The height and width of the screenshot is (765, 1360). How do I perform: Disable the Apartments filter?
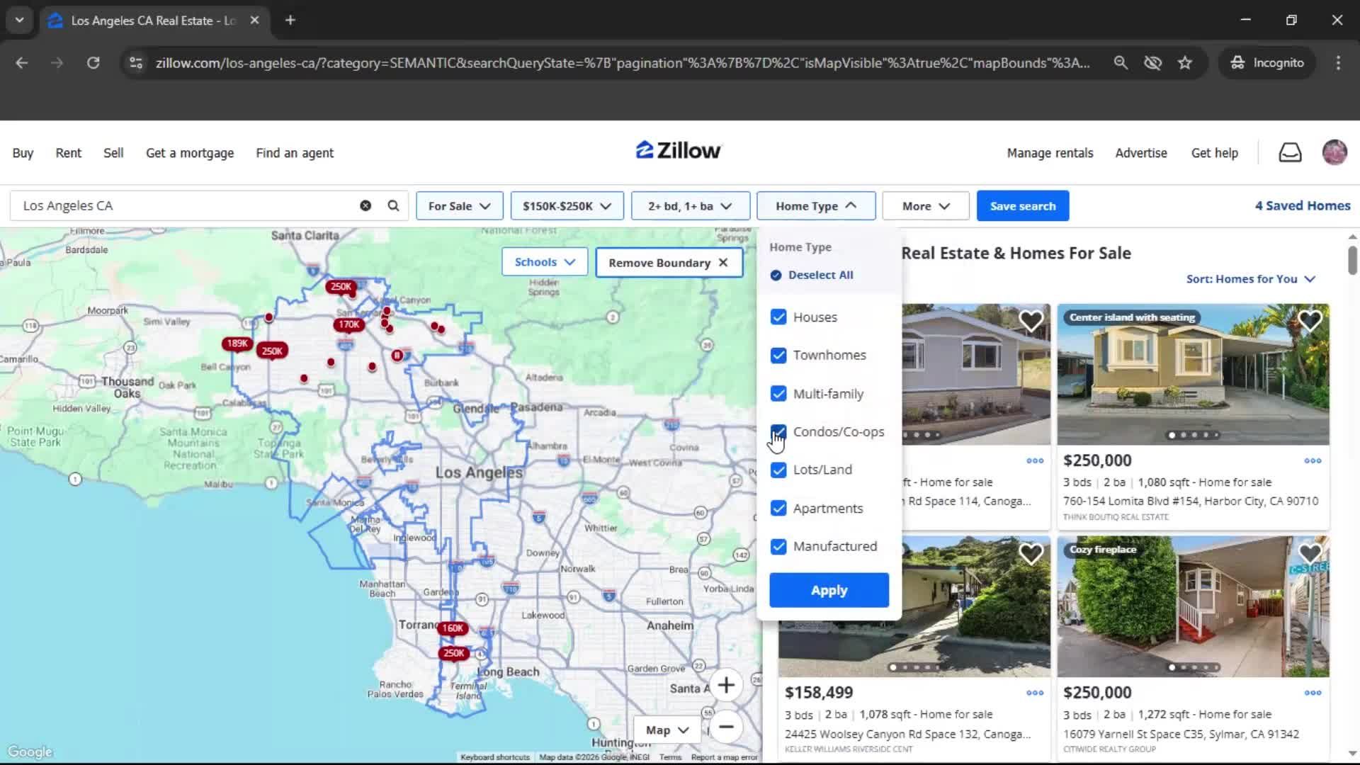click(778, 508)
